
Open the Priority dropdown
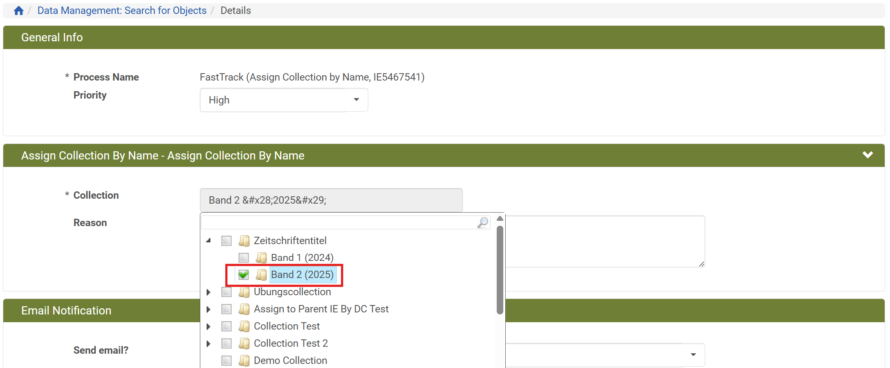(x=356, y=100)
